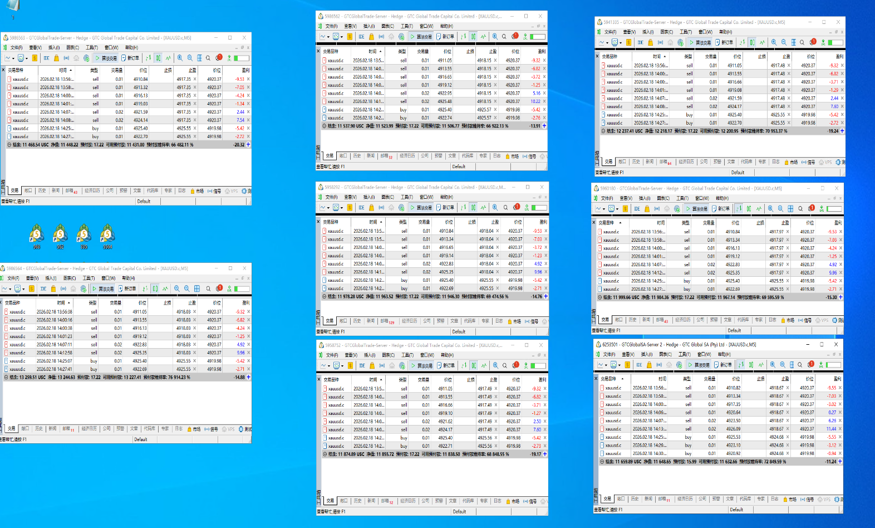Toggle 算法交易 algo trading in window 5986562
The width and height of the screenshot is (875, 528).
coord(421,37)
